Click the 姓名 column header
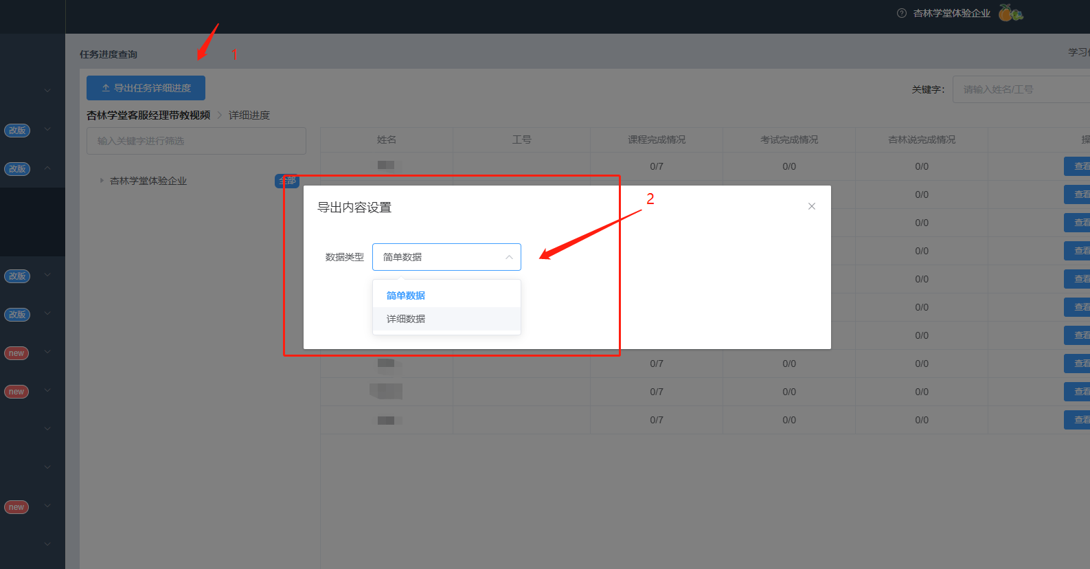 point(387,140)
